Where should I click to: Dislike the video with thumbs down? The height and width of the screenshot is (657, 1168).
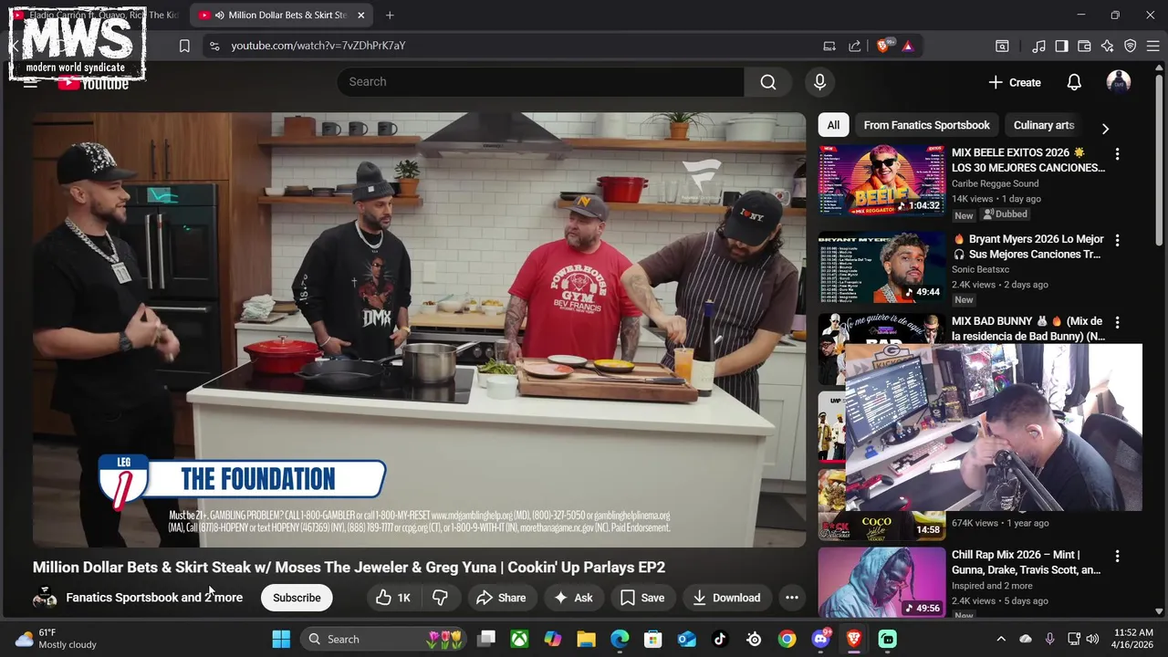point(440,598)
